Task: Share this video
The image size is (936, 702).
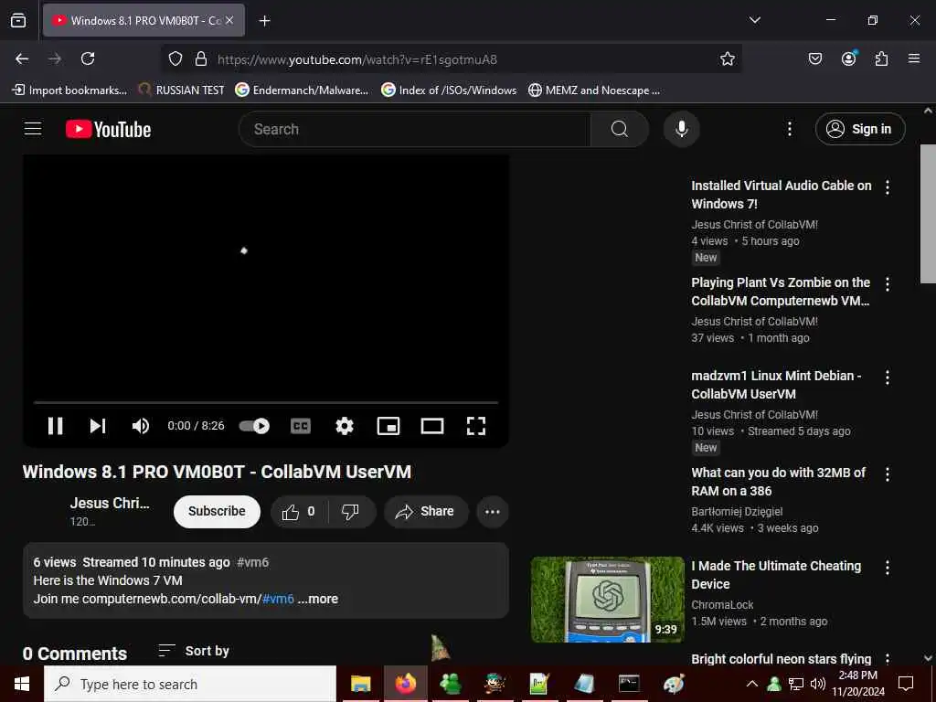Action: coord(426,512)
